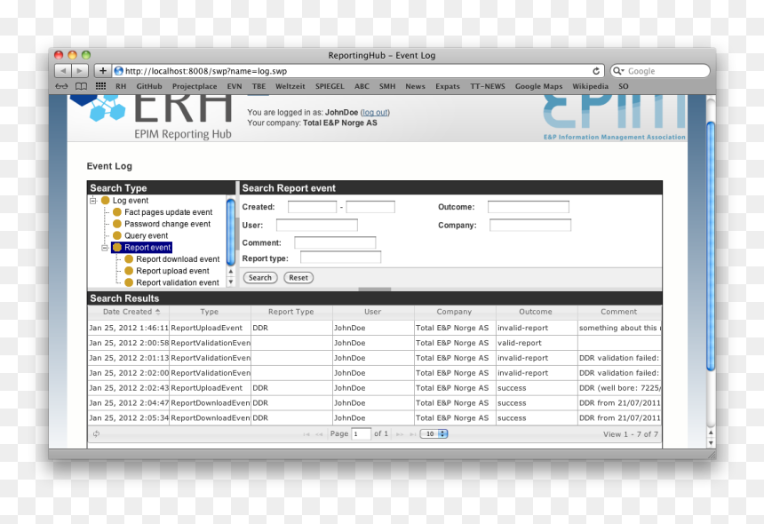Select Query event in the tree
Image resolution: width=764 pixels, height=524 pixels.
pyautogui.click(x=146, y=235)
